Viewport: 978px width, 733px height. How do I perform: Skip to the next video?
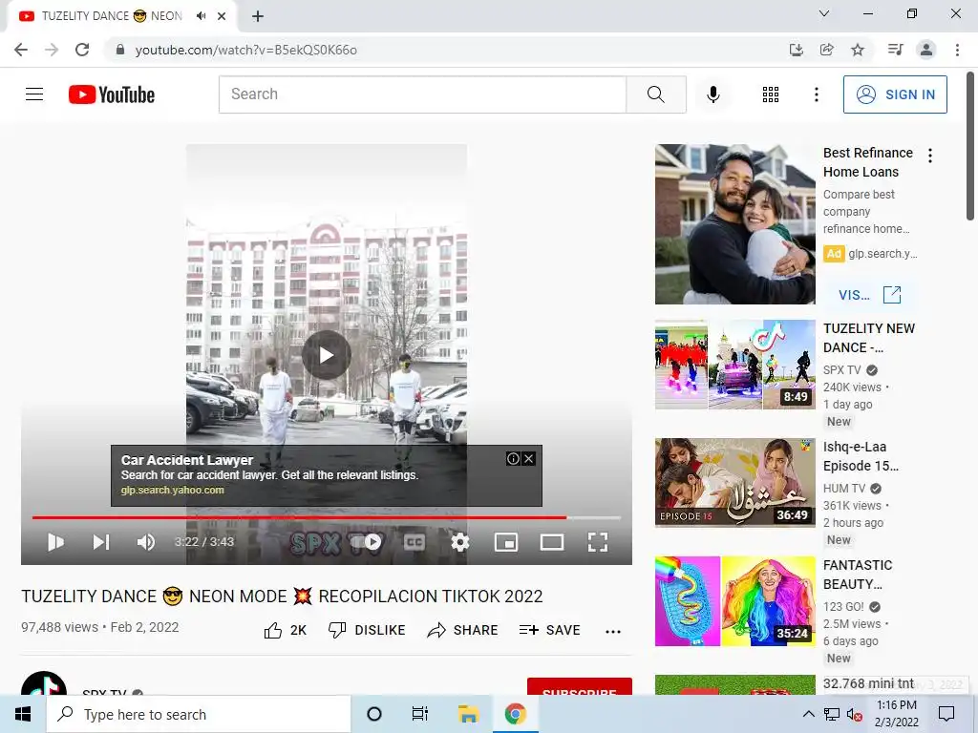(x=101, y=542)
